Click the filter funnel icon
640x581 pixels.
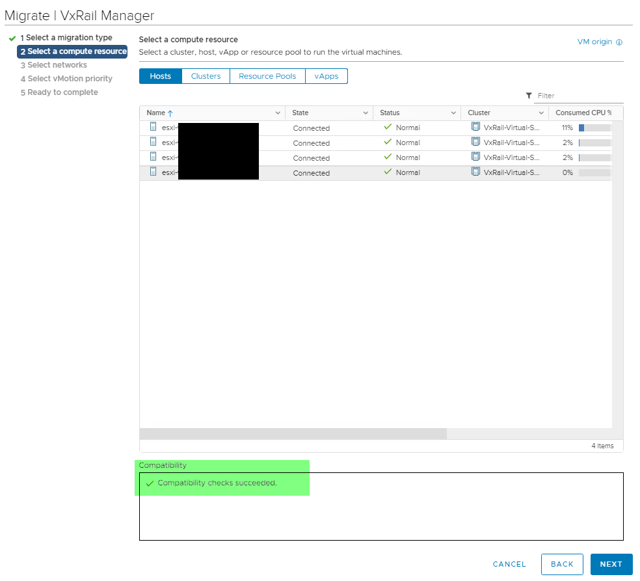[x=529, y=96]
